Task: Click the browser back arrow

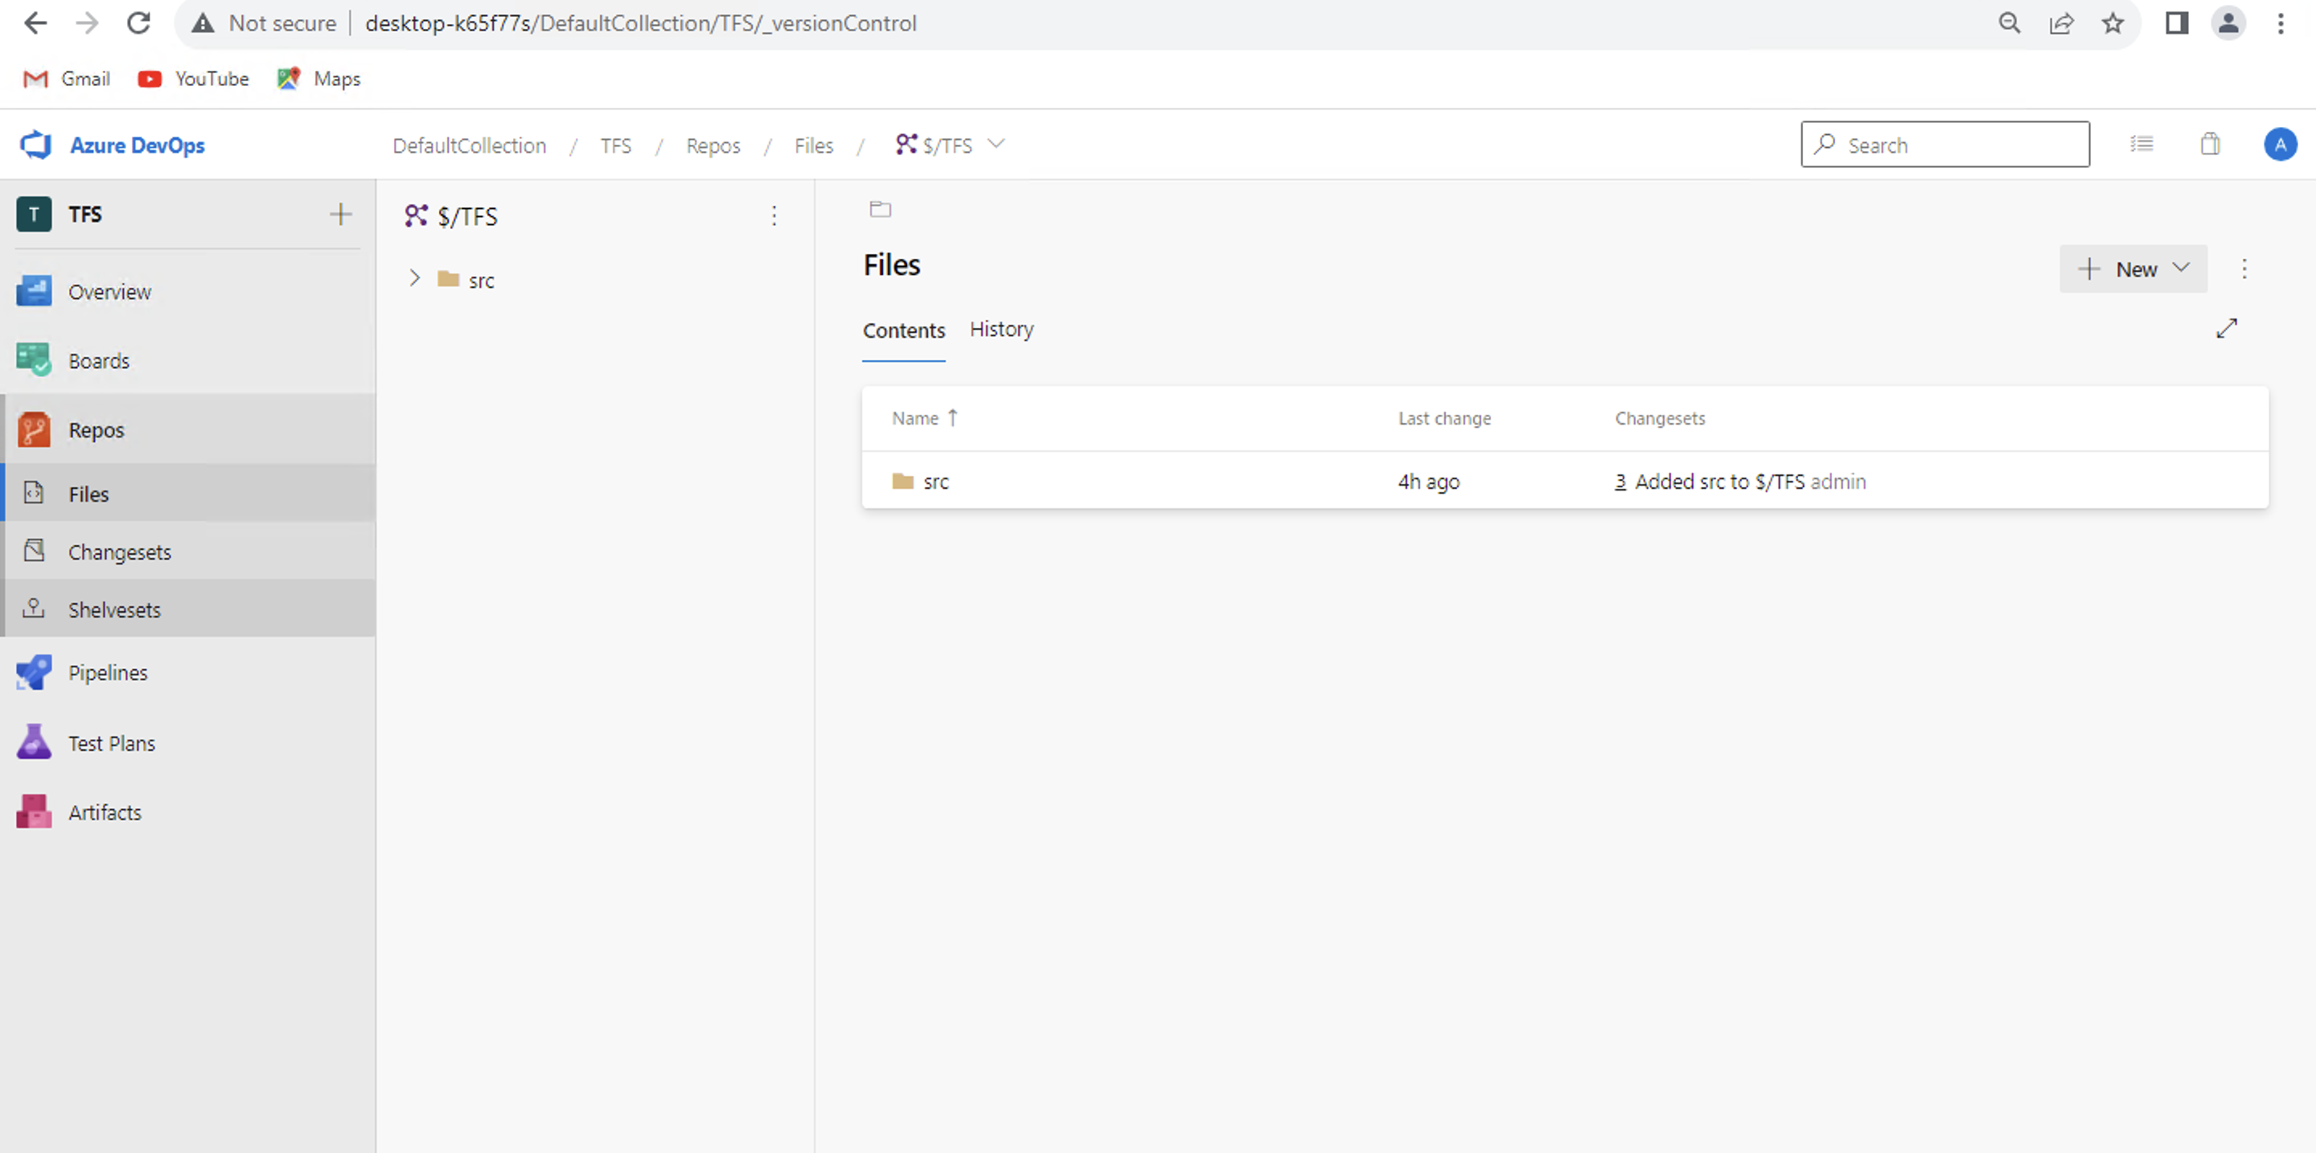Action: coord(35,23)
